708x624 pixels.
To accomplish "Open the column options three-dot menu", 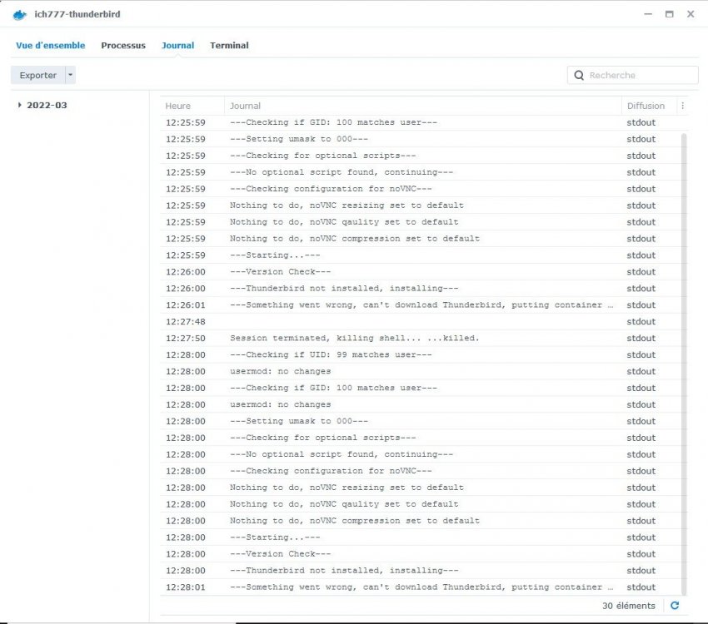I will tap(683, 106).
